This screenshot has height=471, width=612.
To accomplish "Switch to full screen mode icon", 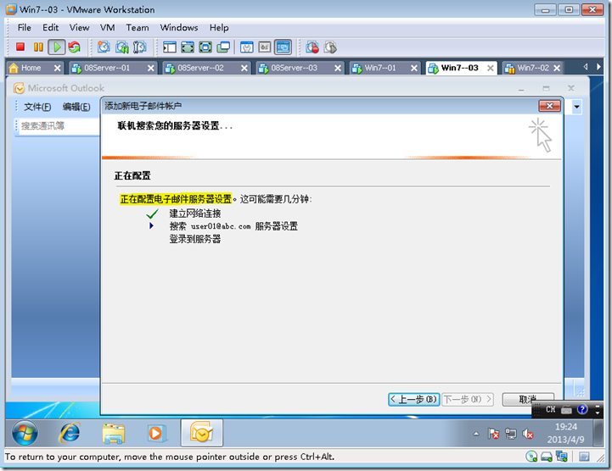I will (188, 47).
